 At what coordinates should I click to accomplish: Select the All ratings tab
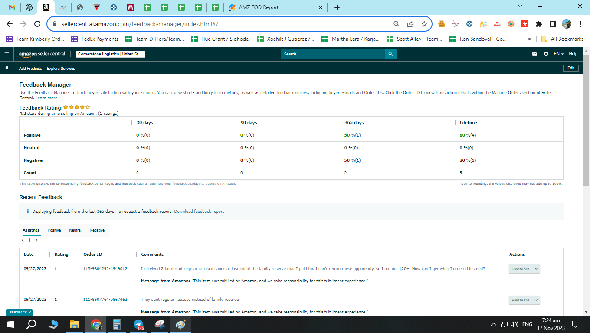31,230
